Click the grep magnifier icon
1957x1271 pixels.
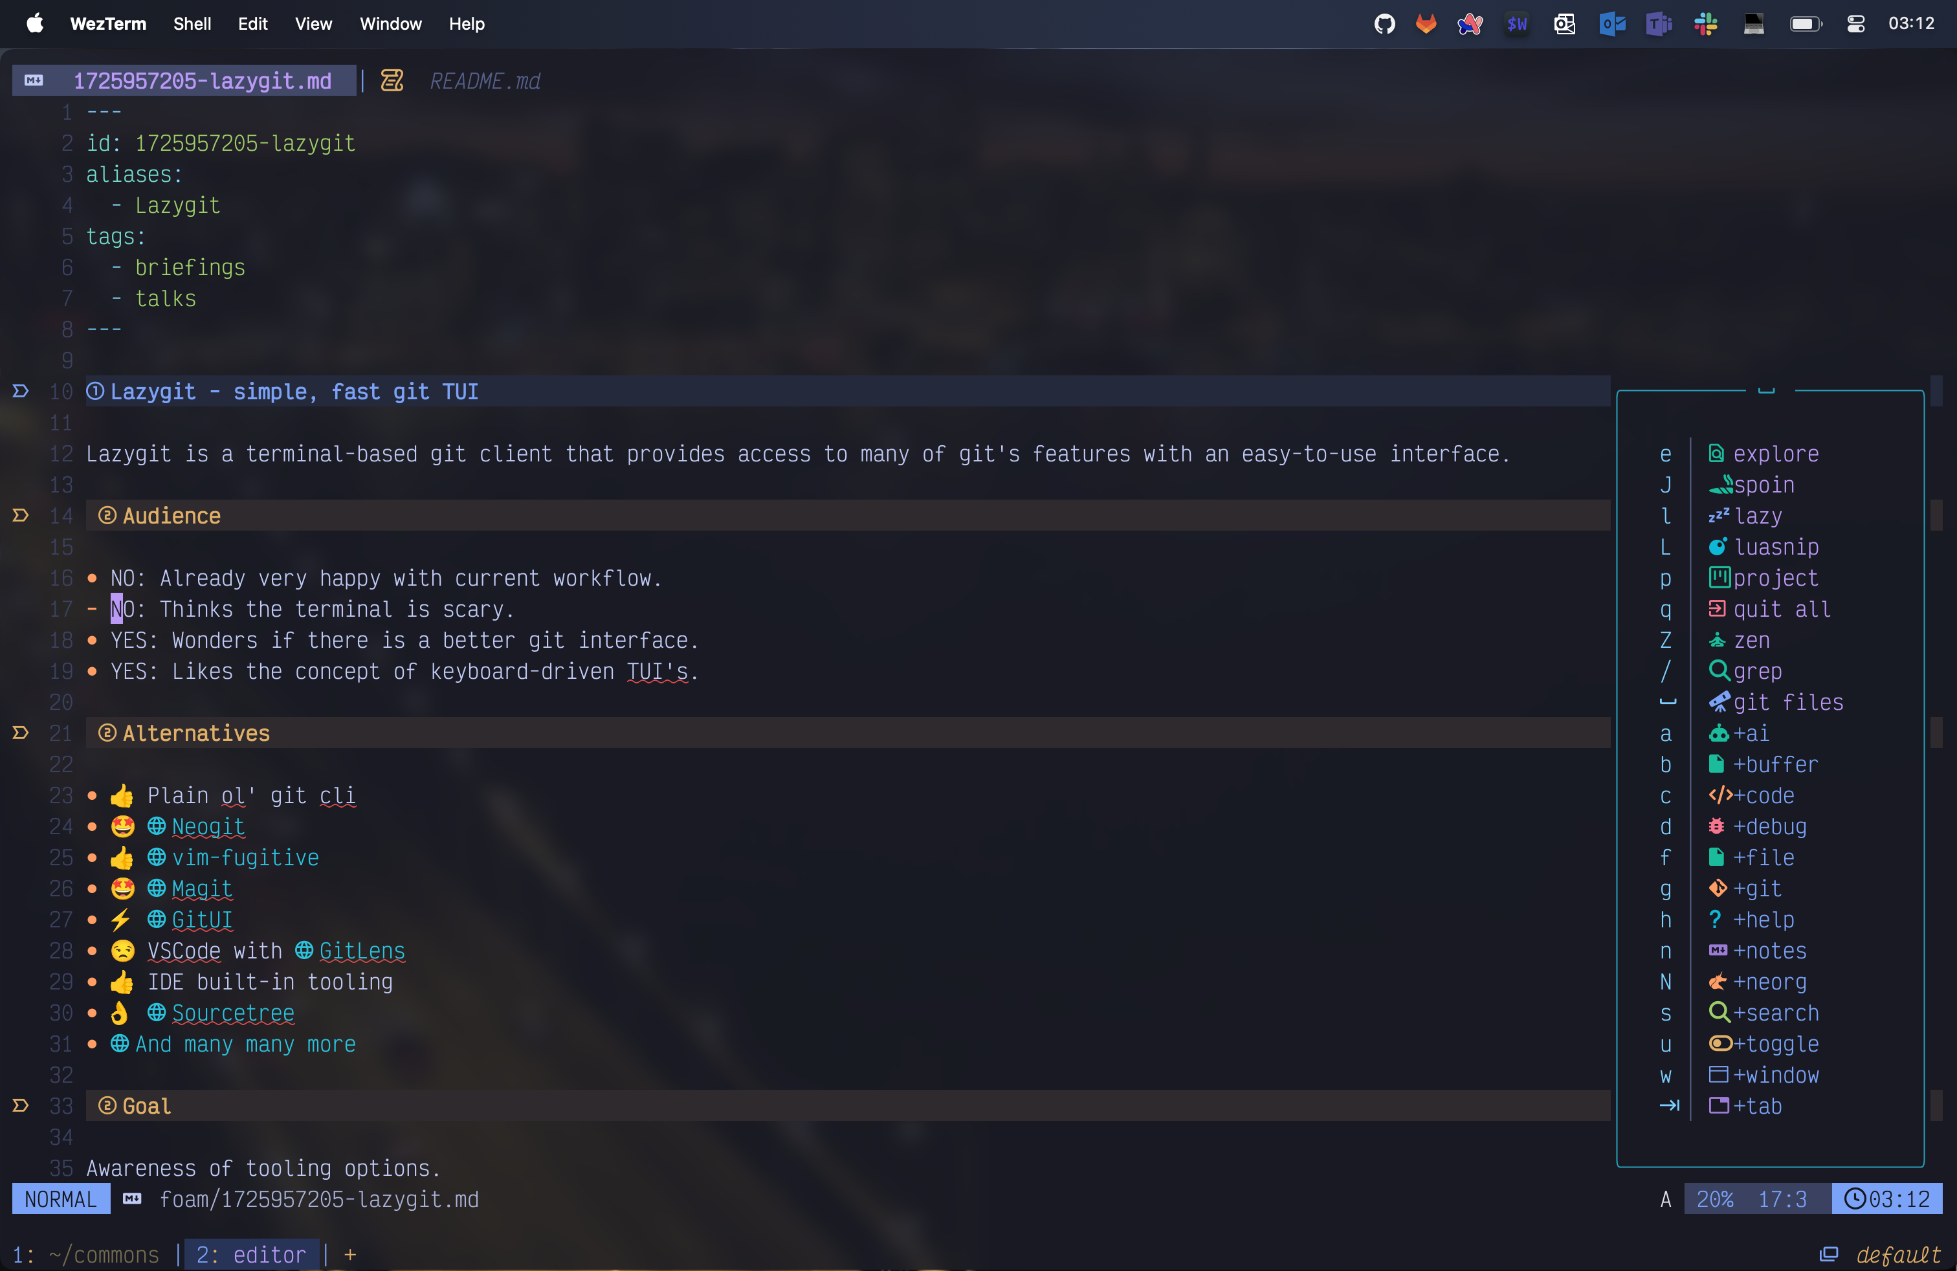pyautogui.click(x=1719, y=671)
